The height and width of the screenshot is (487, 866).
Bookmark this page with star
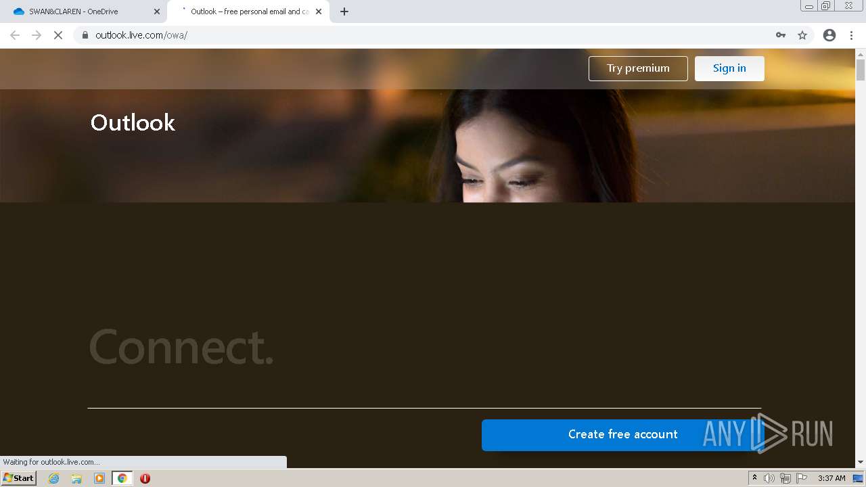tap(802, 35)
